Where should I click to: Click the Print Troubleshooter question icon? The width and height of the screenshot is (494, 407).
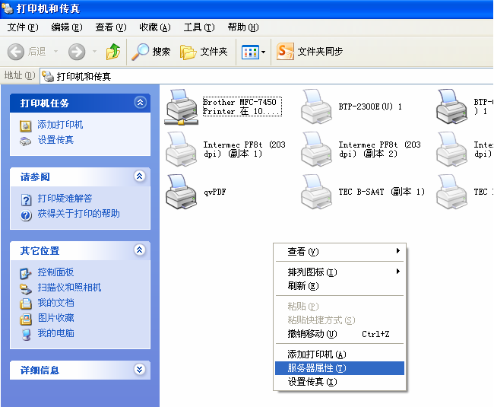click(x=26, y=199)
